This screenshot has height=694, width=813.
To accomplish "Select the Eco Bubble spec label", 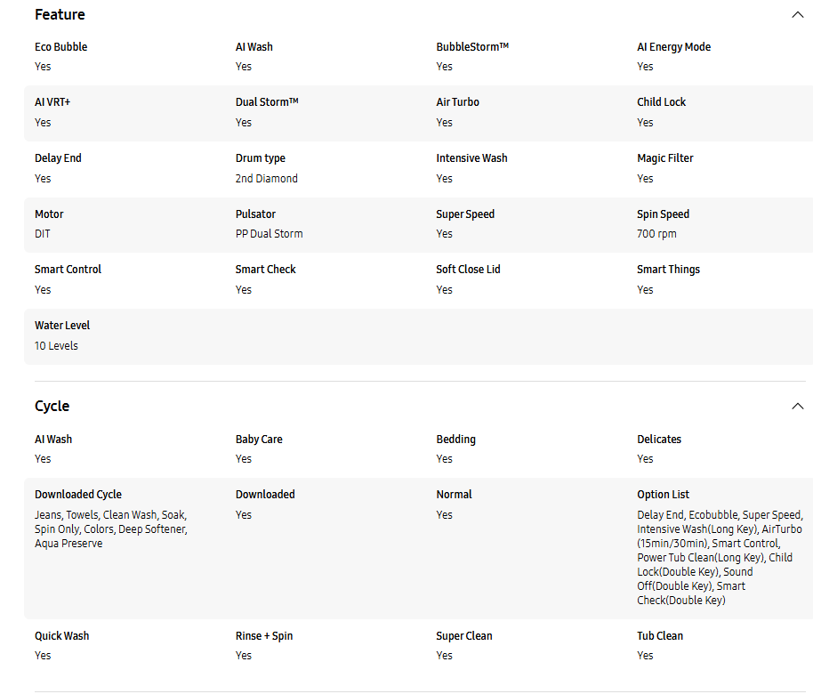I will point(60,47).
